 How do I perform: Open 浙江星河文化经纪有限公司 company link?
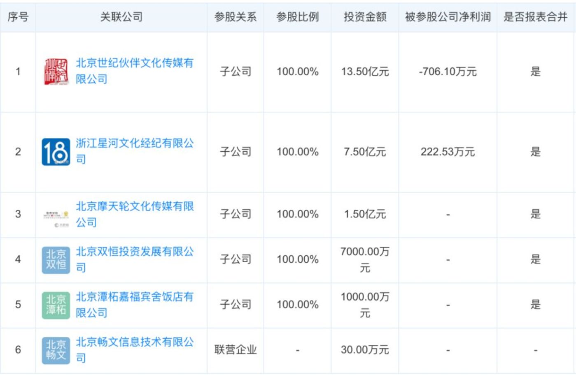134,151
